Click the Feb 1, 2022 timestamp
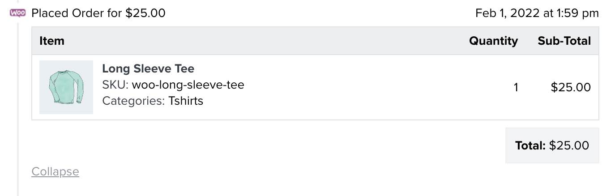Image resolution: width=615 pixels, height=196 pixels. (x=537, y=13)
